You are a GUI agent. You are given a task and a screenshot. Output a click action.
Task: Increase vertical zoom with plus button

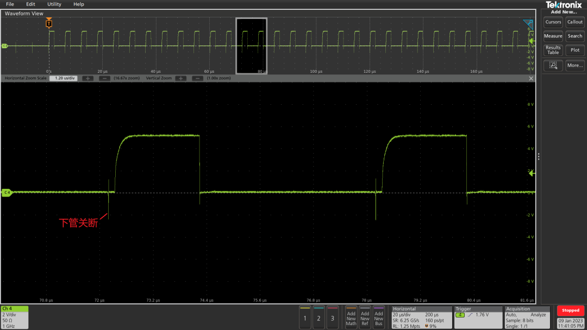pos(180,78)
